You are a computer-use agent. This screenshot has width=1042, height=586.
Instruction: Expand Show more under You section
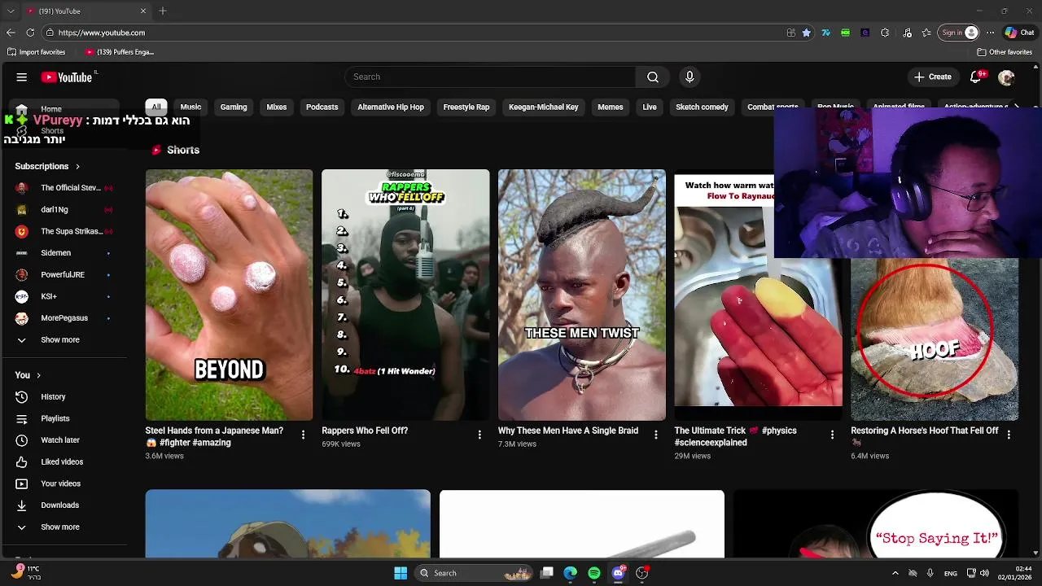[x=63, y=527]
